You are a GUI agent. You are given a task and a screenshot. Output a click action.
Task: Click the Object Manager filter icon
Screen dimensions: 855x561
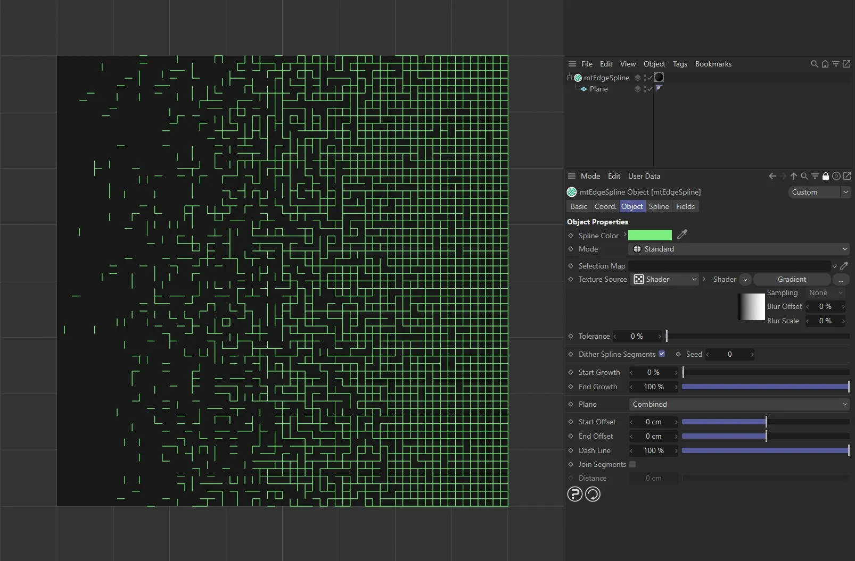click(x=836, y=64)
